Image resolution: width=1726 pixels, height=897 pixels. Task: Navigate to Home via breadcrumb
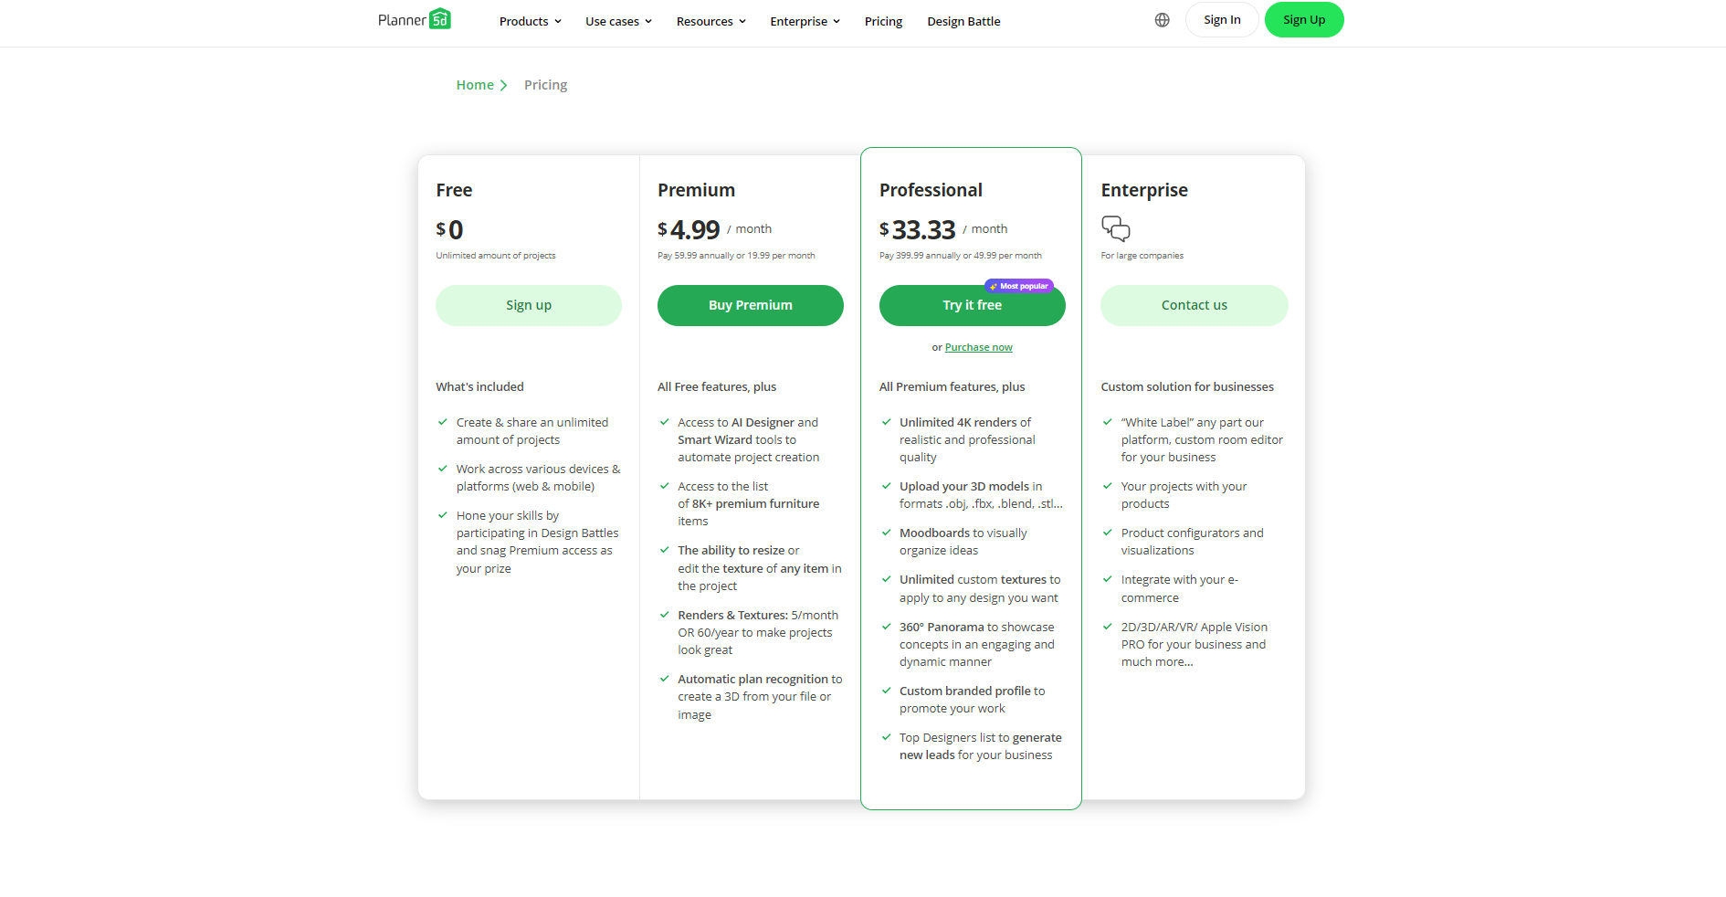[x=475, y=85]
